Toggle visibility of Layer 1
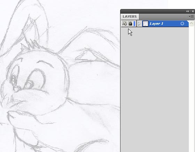 click(125, 24)
